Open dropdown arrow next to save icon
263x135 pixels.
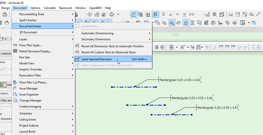click(x=202, y=48)
